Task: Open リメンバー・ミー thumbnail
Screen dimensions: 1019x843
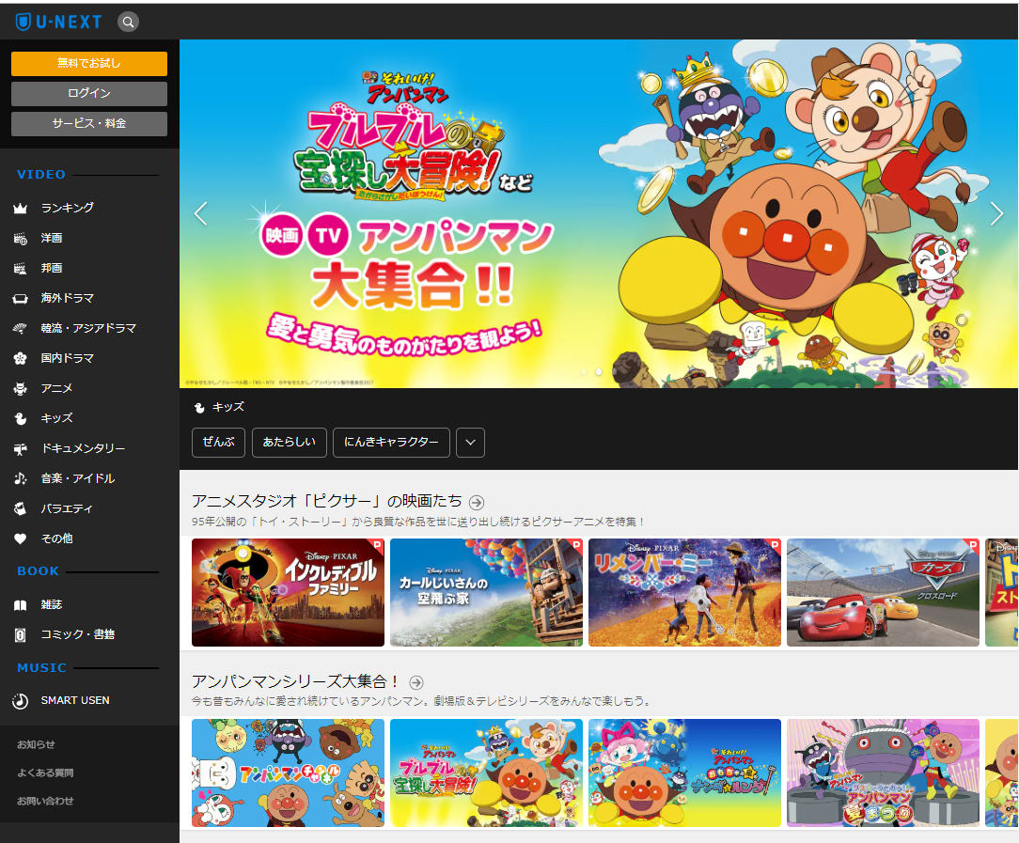Action: (x=684, y=592)
